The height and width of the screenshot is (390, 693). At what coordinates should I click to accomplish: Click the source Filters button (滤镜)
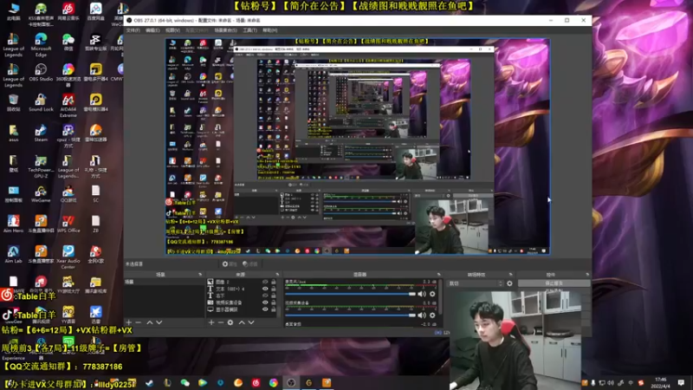point(250,264)
